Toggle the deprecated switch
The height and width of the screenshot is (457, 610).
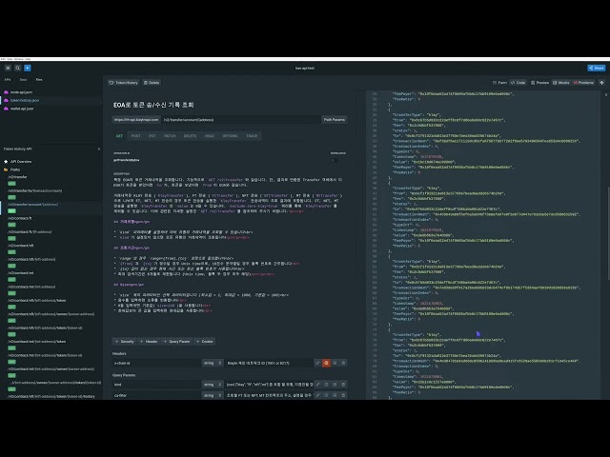click(x=334, y=160)
